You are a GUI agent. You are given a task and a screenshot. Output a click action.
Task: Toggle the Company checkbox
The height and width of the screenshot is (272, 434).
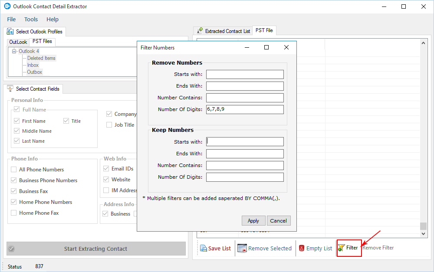pos(109,114)
